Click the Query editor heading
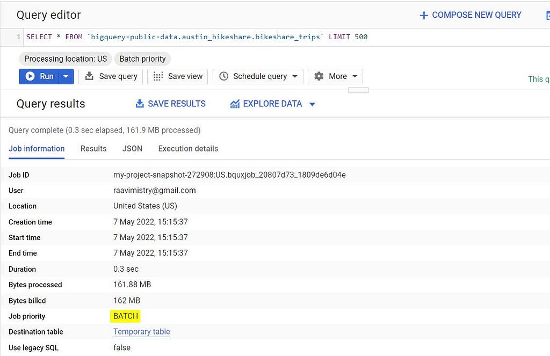Image resolution: width=550 pixels, height=356 pixels. click(x=48, y=14)
